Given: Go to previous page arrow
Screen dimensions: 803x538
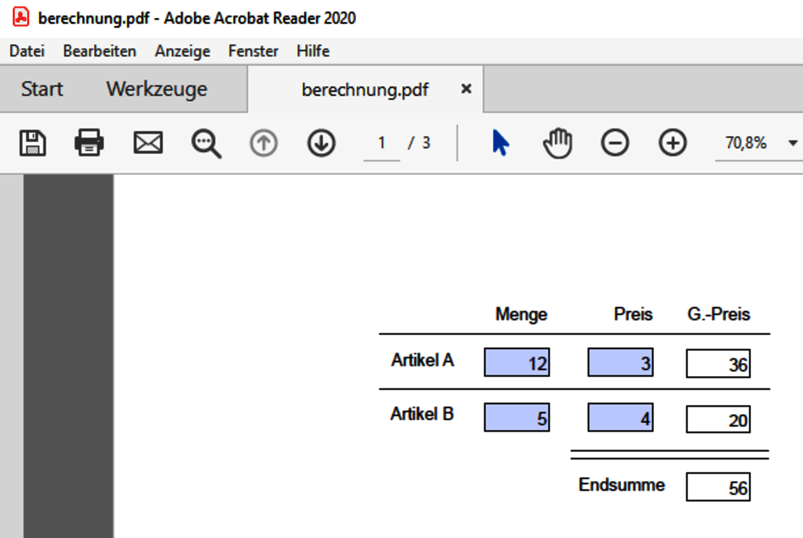Looking at the screenshot, I should [x=264, y=143].
